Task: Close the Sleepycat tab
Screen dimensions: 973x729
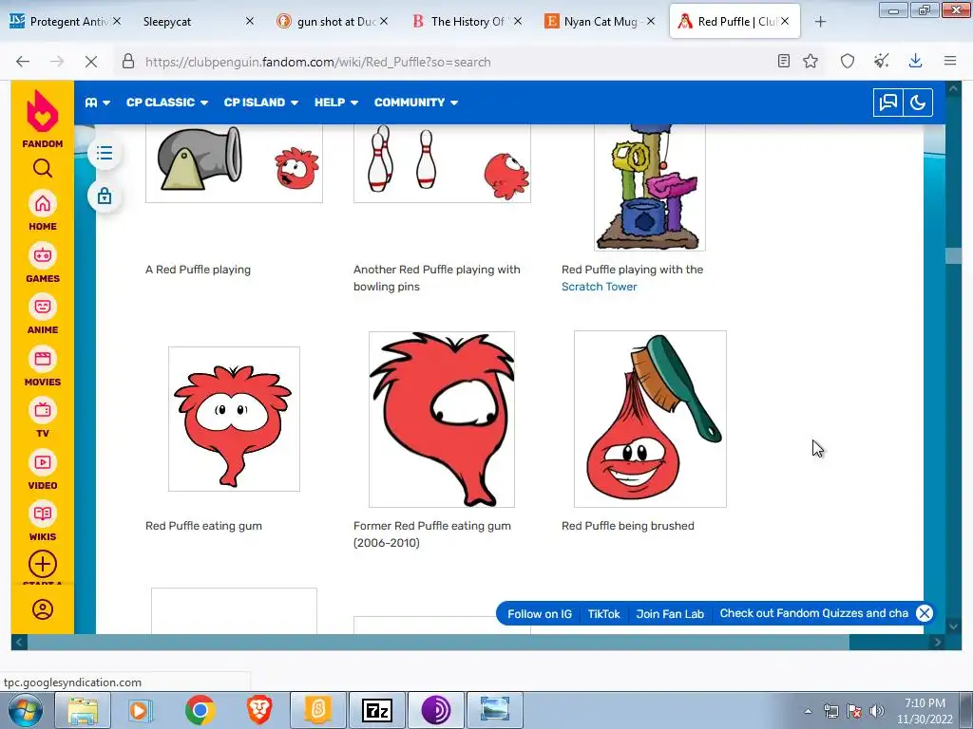Action: click(250, 21)
